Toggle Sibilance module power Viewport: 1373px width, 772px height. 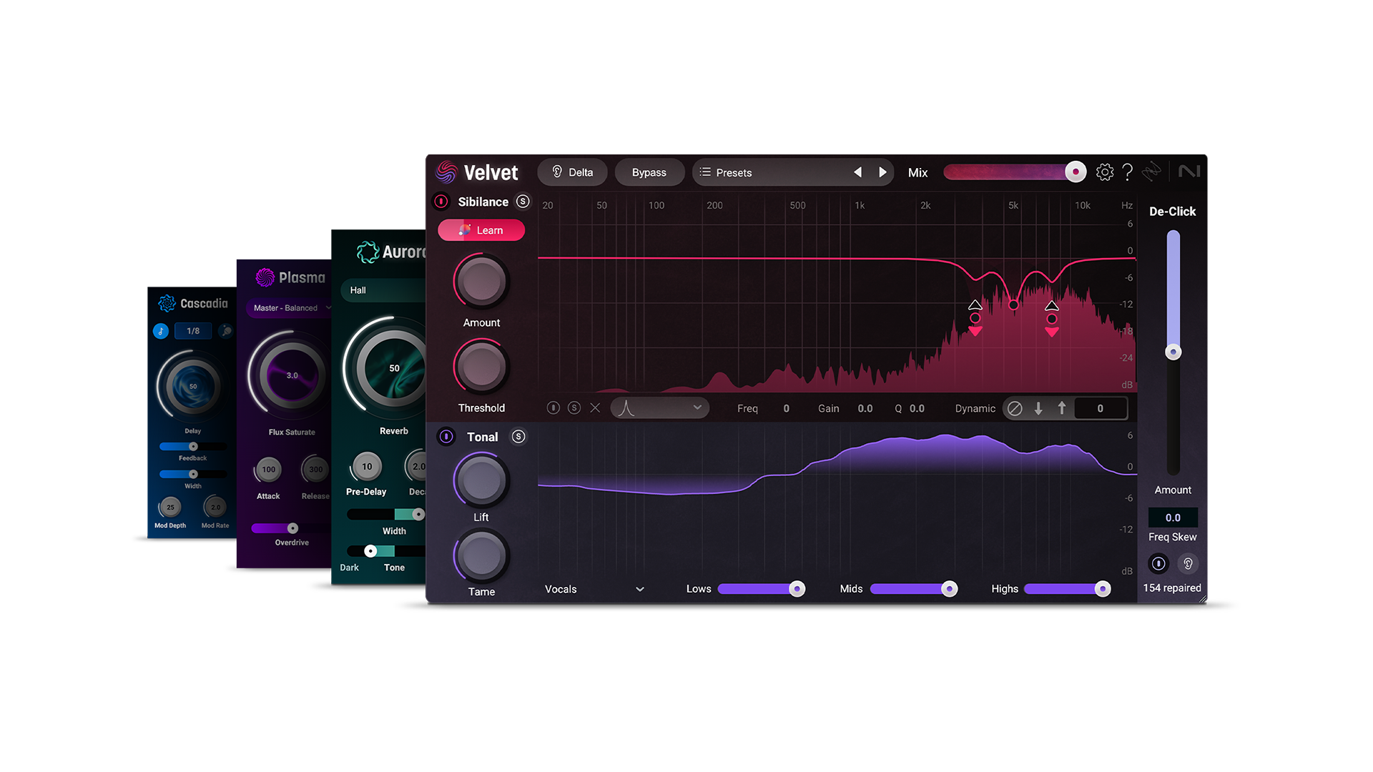pos(441,202)
